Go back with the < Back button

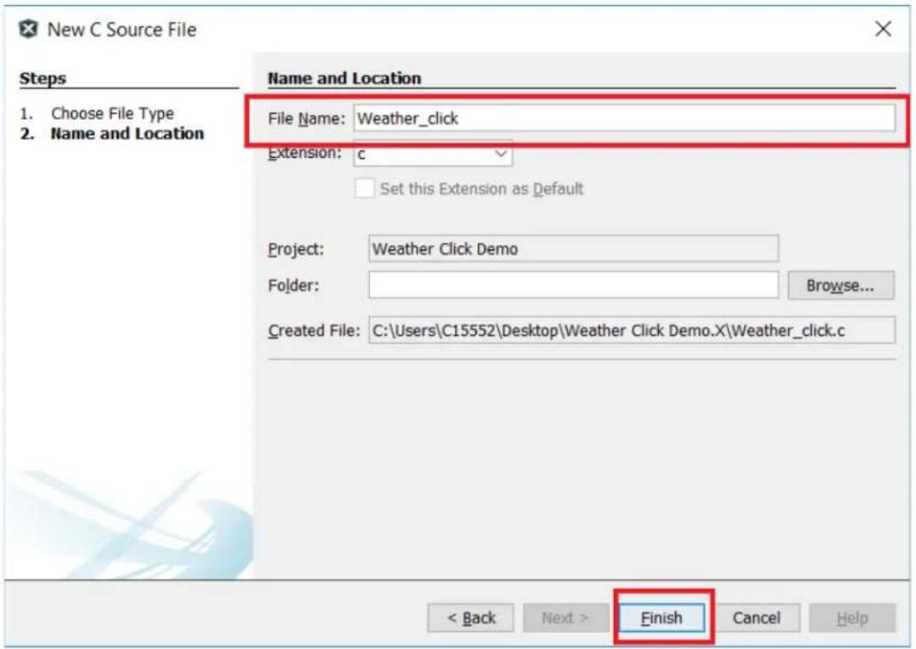pyautogui.click(x=471, y=618)
